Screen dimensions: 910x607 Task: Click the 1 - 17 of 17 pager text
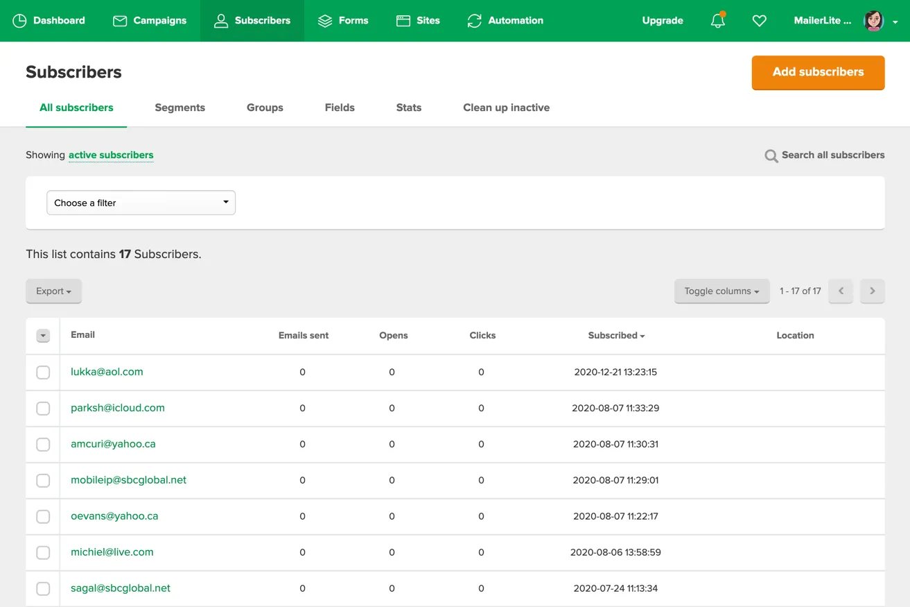tap(800, 291)
